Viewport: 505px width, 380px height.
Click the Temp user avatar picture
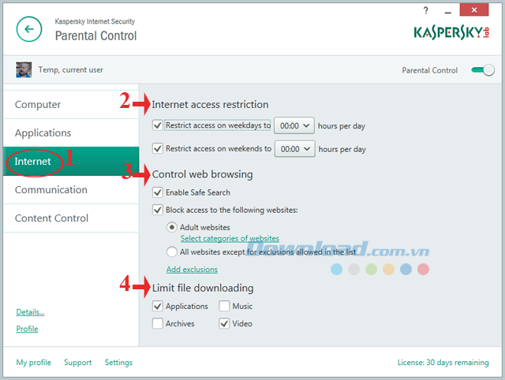pos(24,70)
